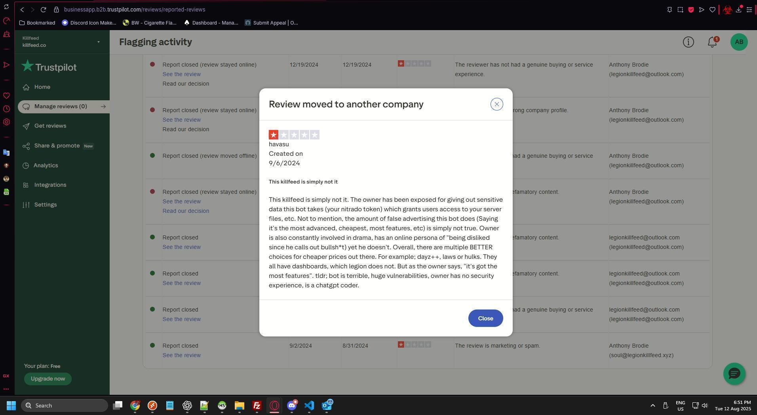This screenshot has width=757, height=415.
Task: Click the heart bookmark icon in the toolbar
Action: pos(712,10)
